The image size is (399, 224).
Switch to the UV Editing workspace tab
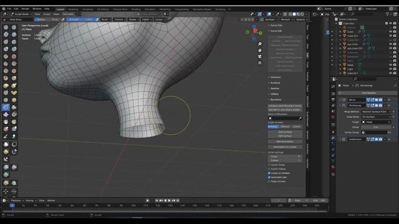[103, 9]
